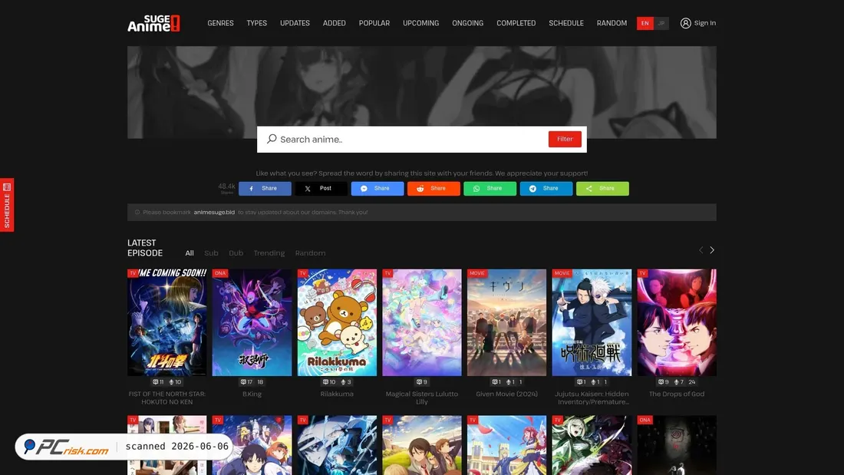Switch title language to EN
Screen dimensions: 844x475
click(645, 23)
